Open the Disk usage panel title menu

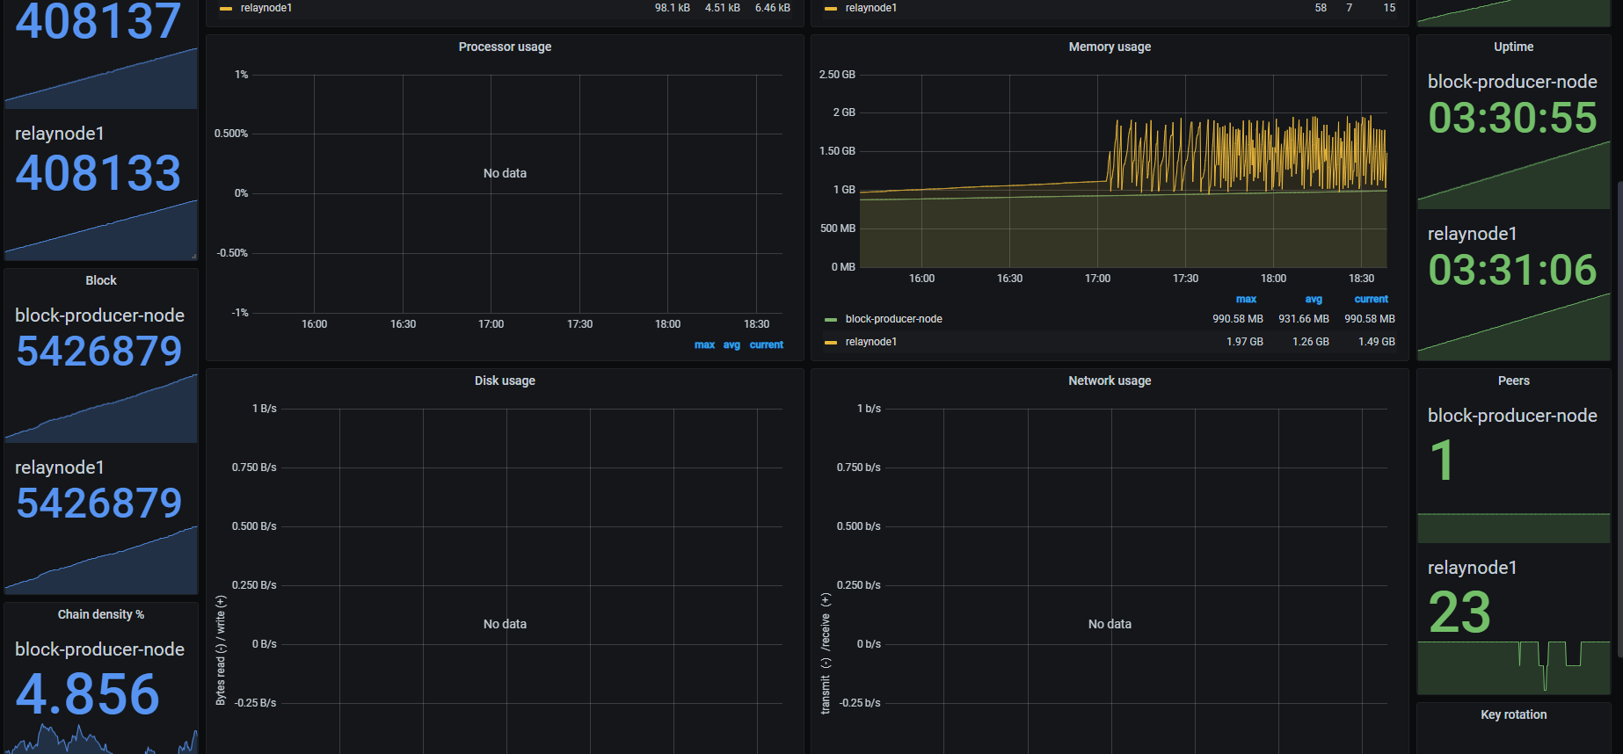(505, 381)
